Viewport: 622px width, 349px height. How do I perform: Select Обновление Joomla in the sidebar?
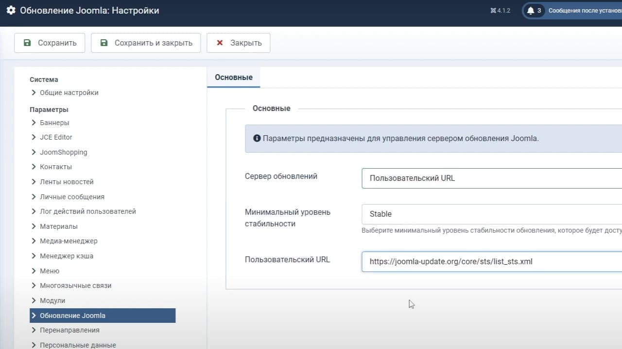pyautogui.click(x=103, y=316)
